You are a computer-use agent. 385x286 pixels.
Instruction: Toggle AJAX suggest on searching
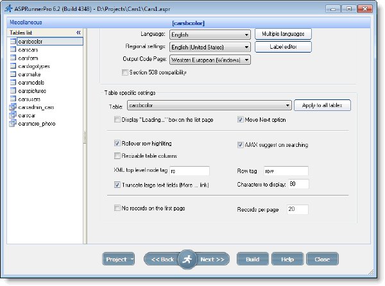click(240, 145)
